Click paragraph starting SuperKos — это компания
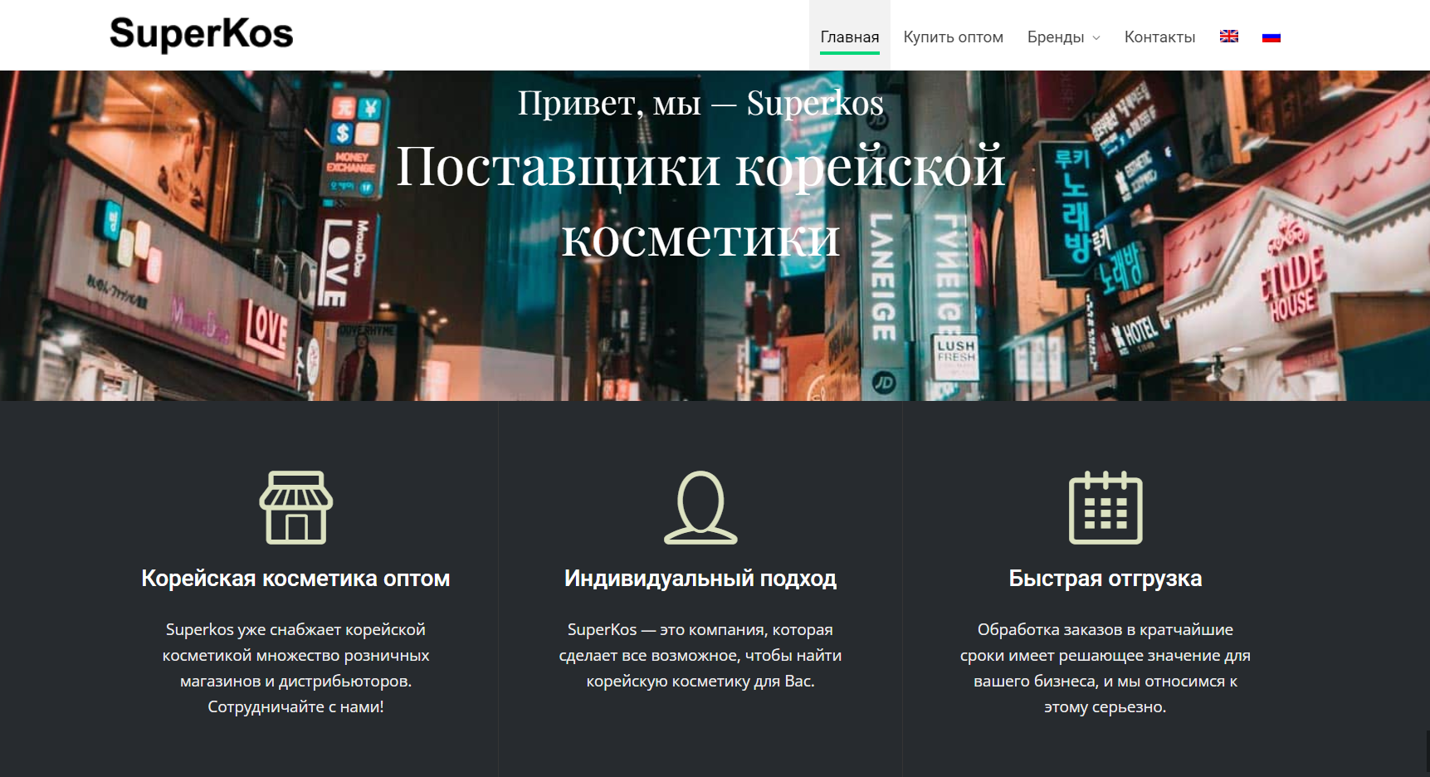The width and height of the screenshot is (1430, 777). pos(700,655)
